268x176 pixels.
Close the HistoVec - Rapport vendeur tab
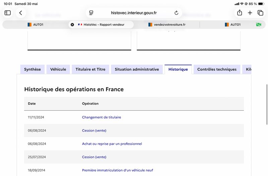pos(72,24)
